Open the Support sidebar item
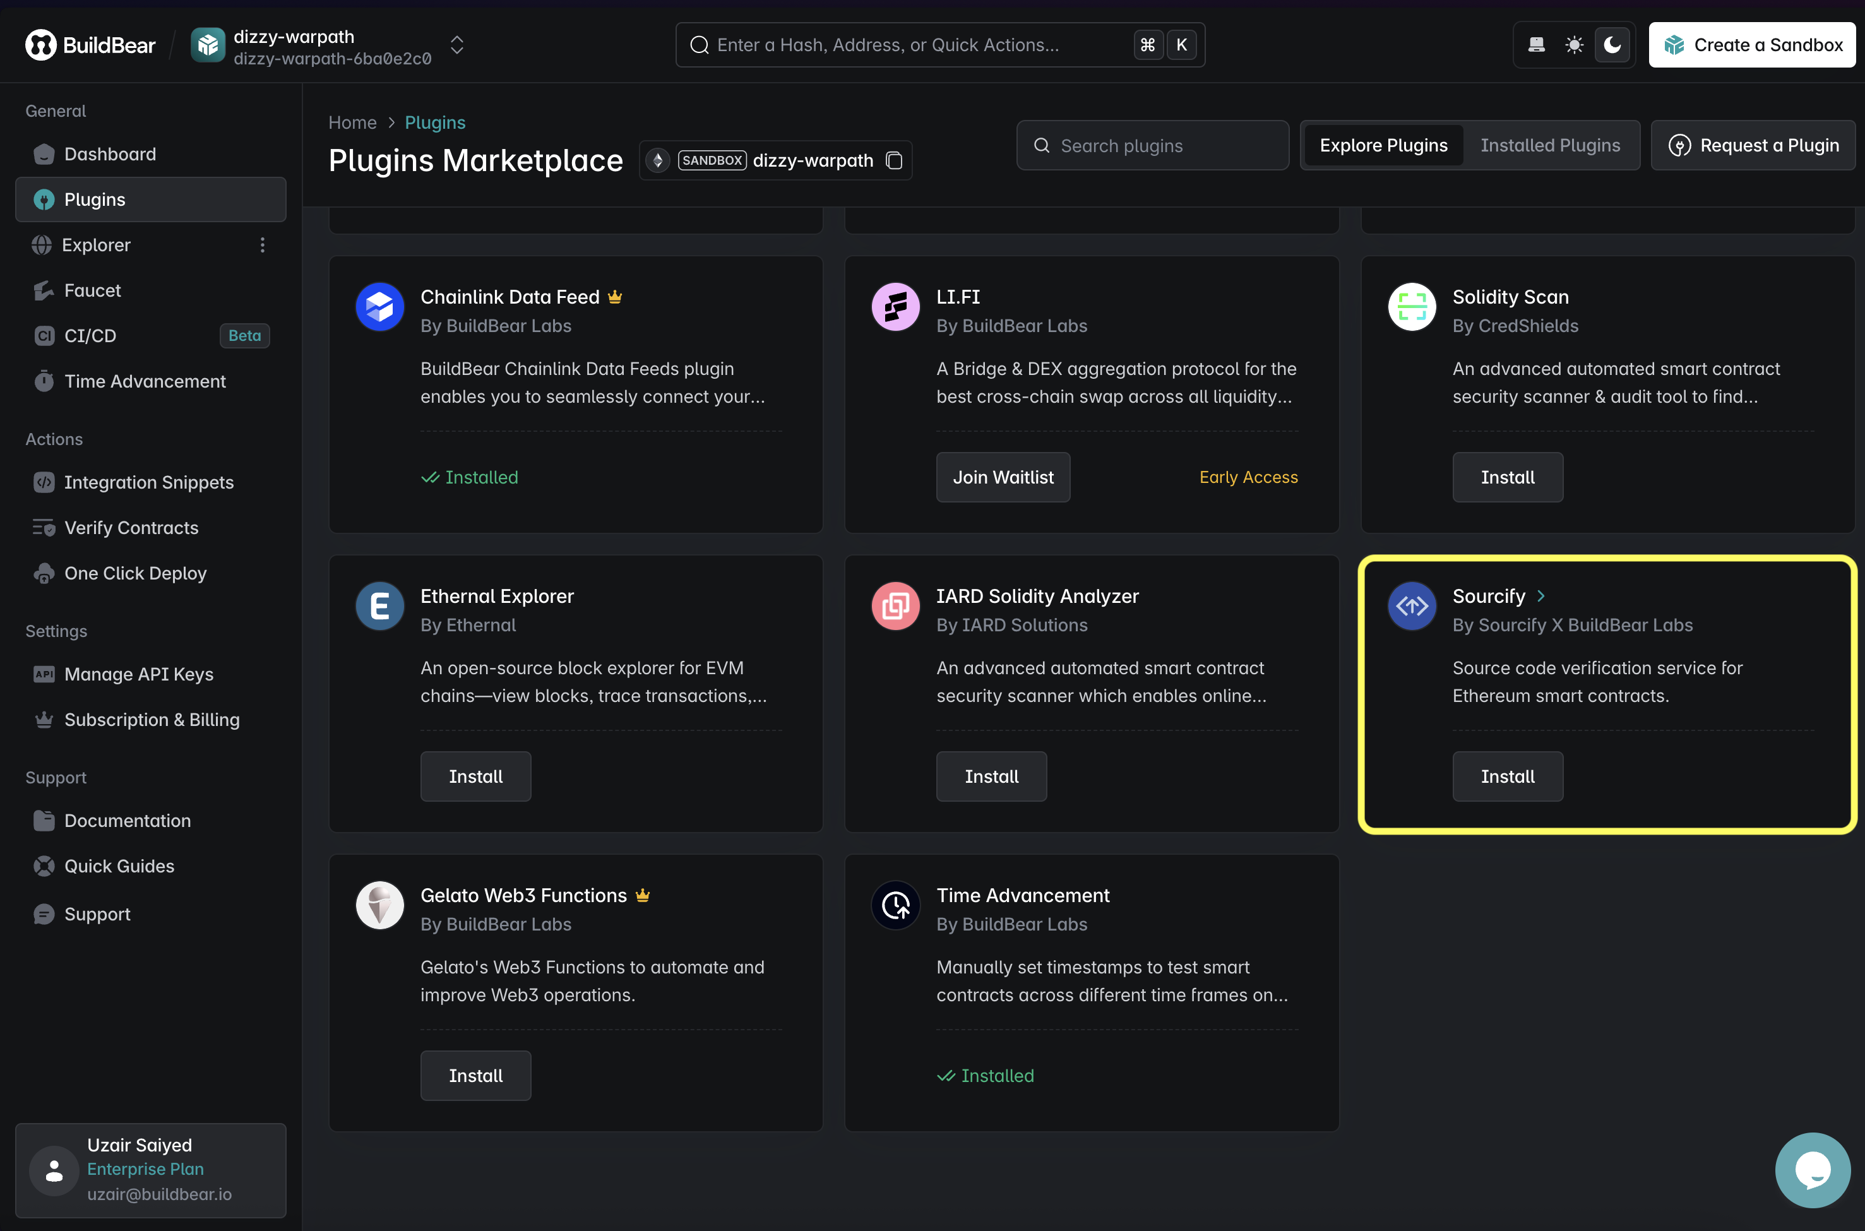 (x=151, y=914)
